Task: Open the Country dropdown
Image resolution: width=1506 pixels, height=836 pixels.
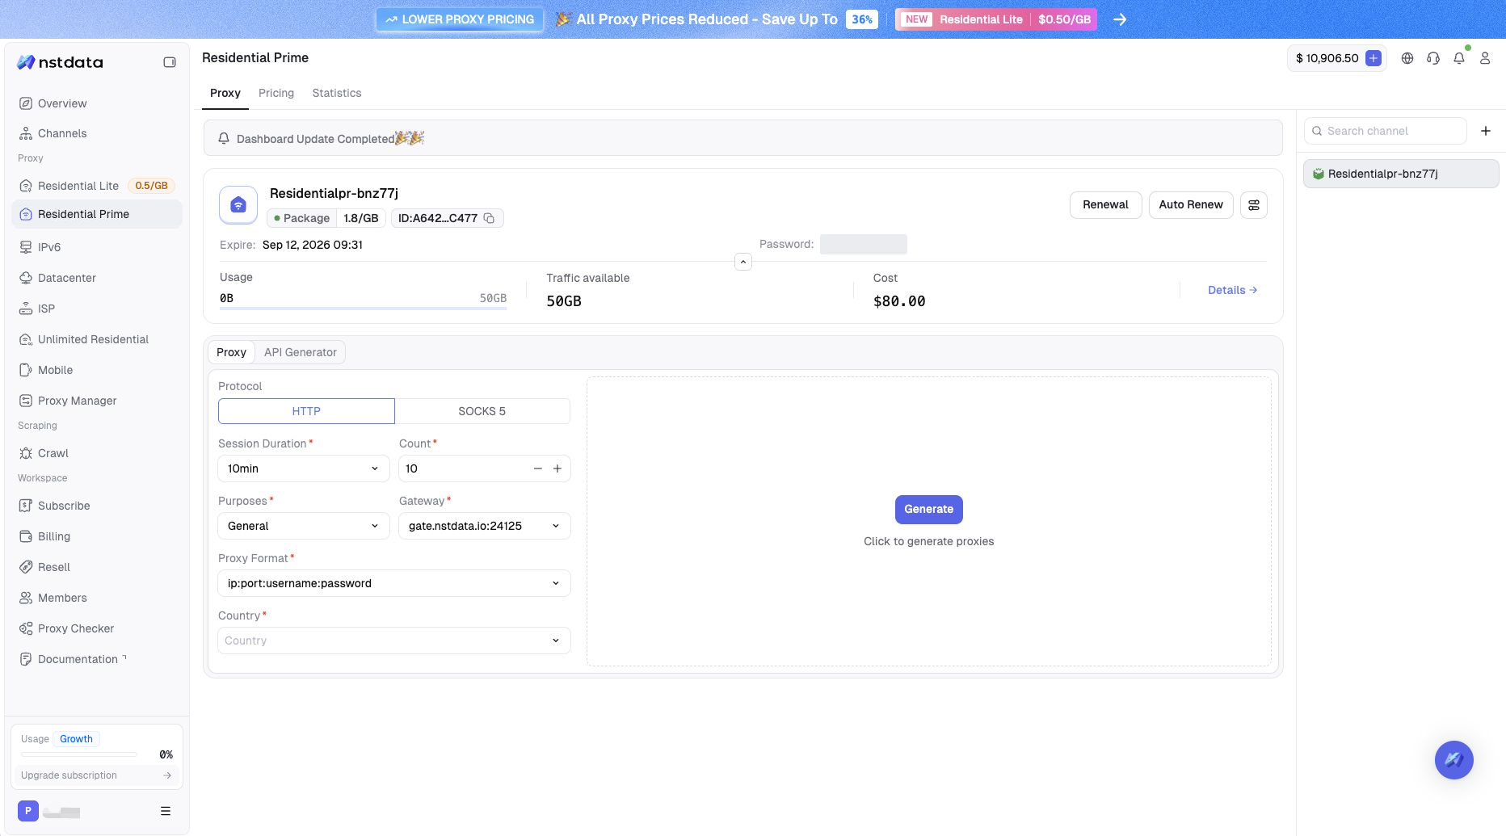Action: click(x=394, y=641)
